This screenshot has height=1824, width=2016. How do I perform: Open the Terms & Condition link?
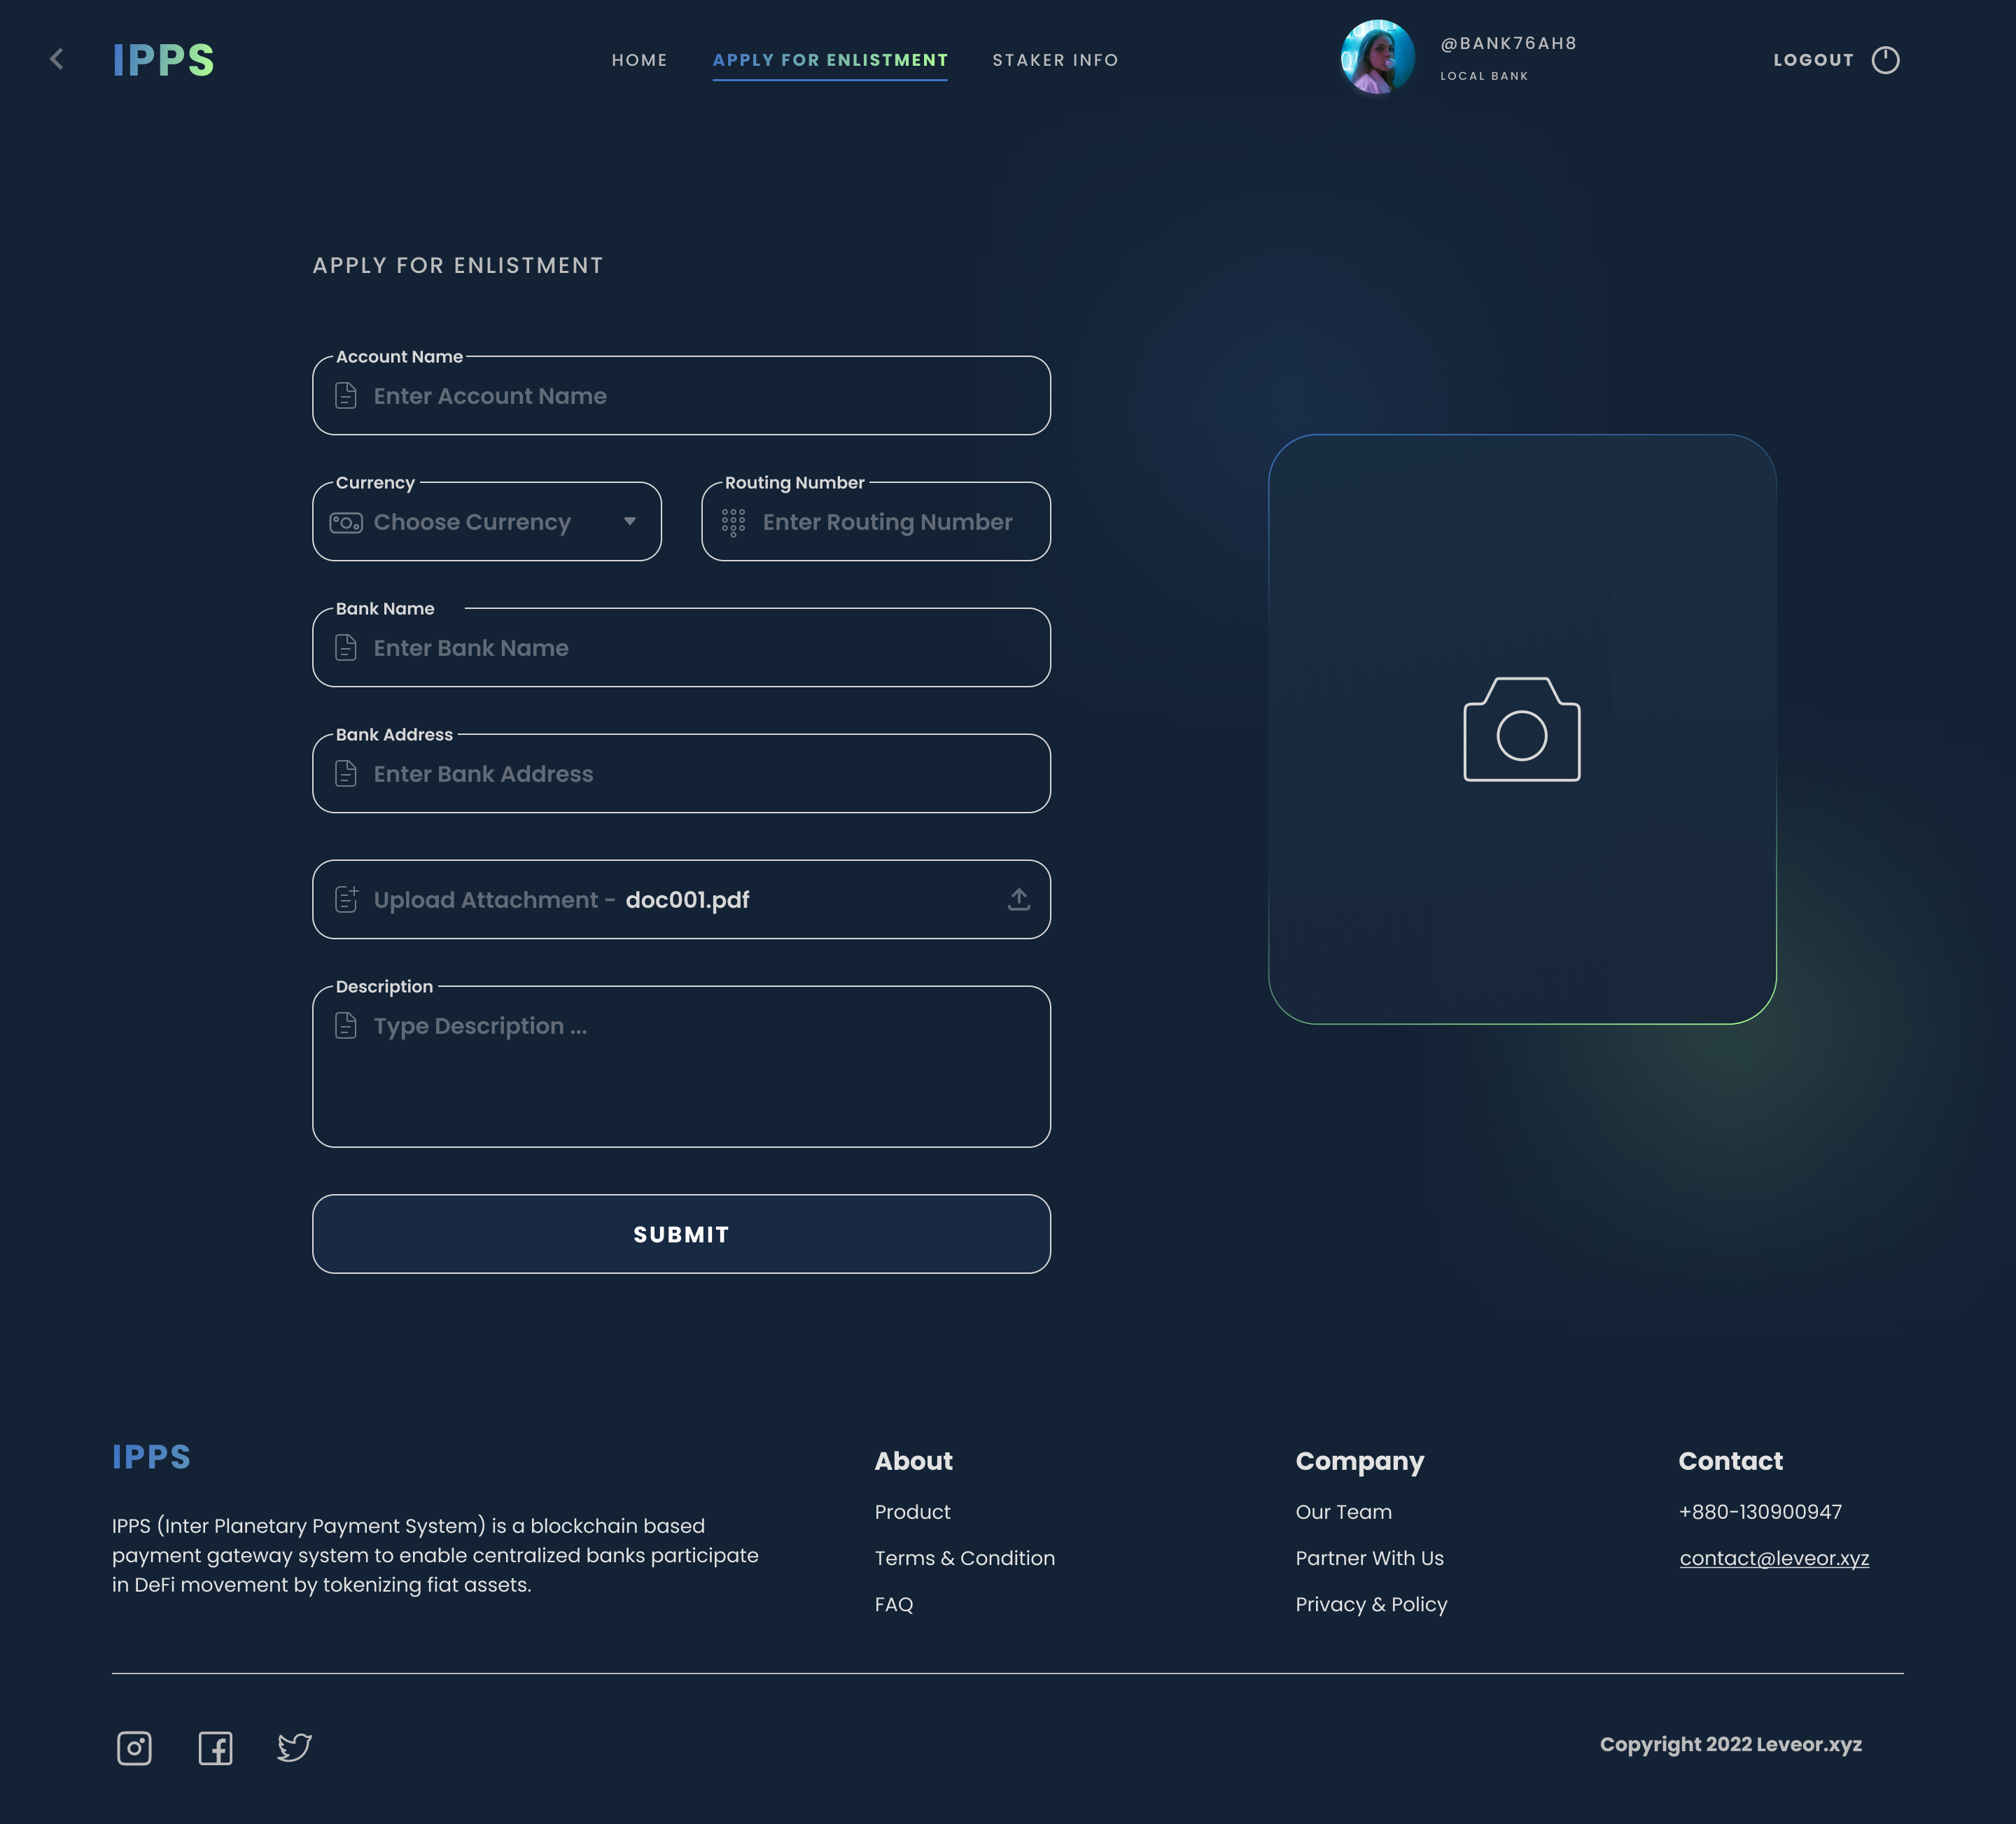click(x=964, y=1558)
